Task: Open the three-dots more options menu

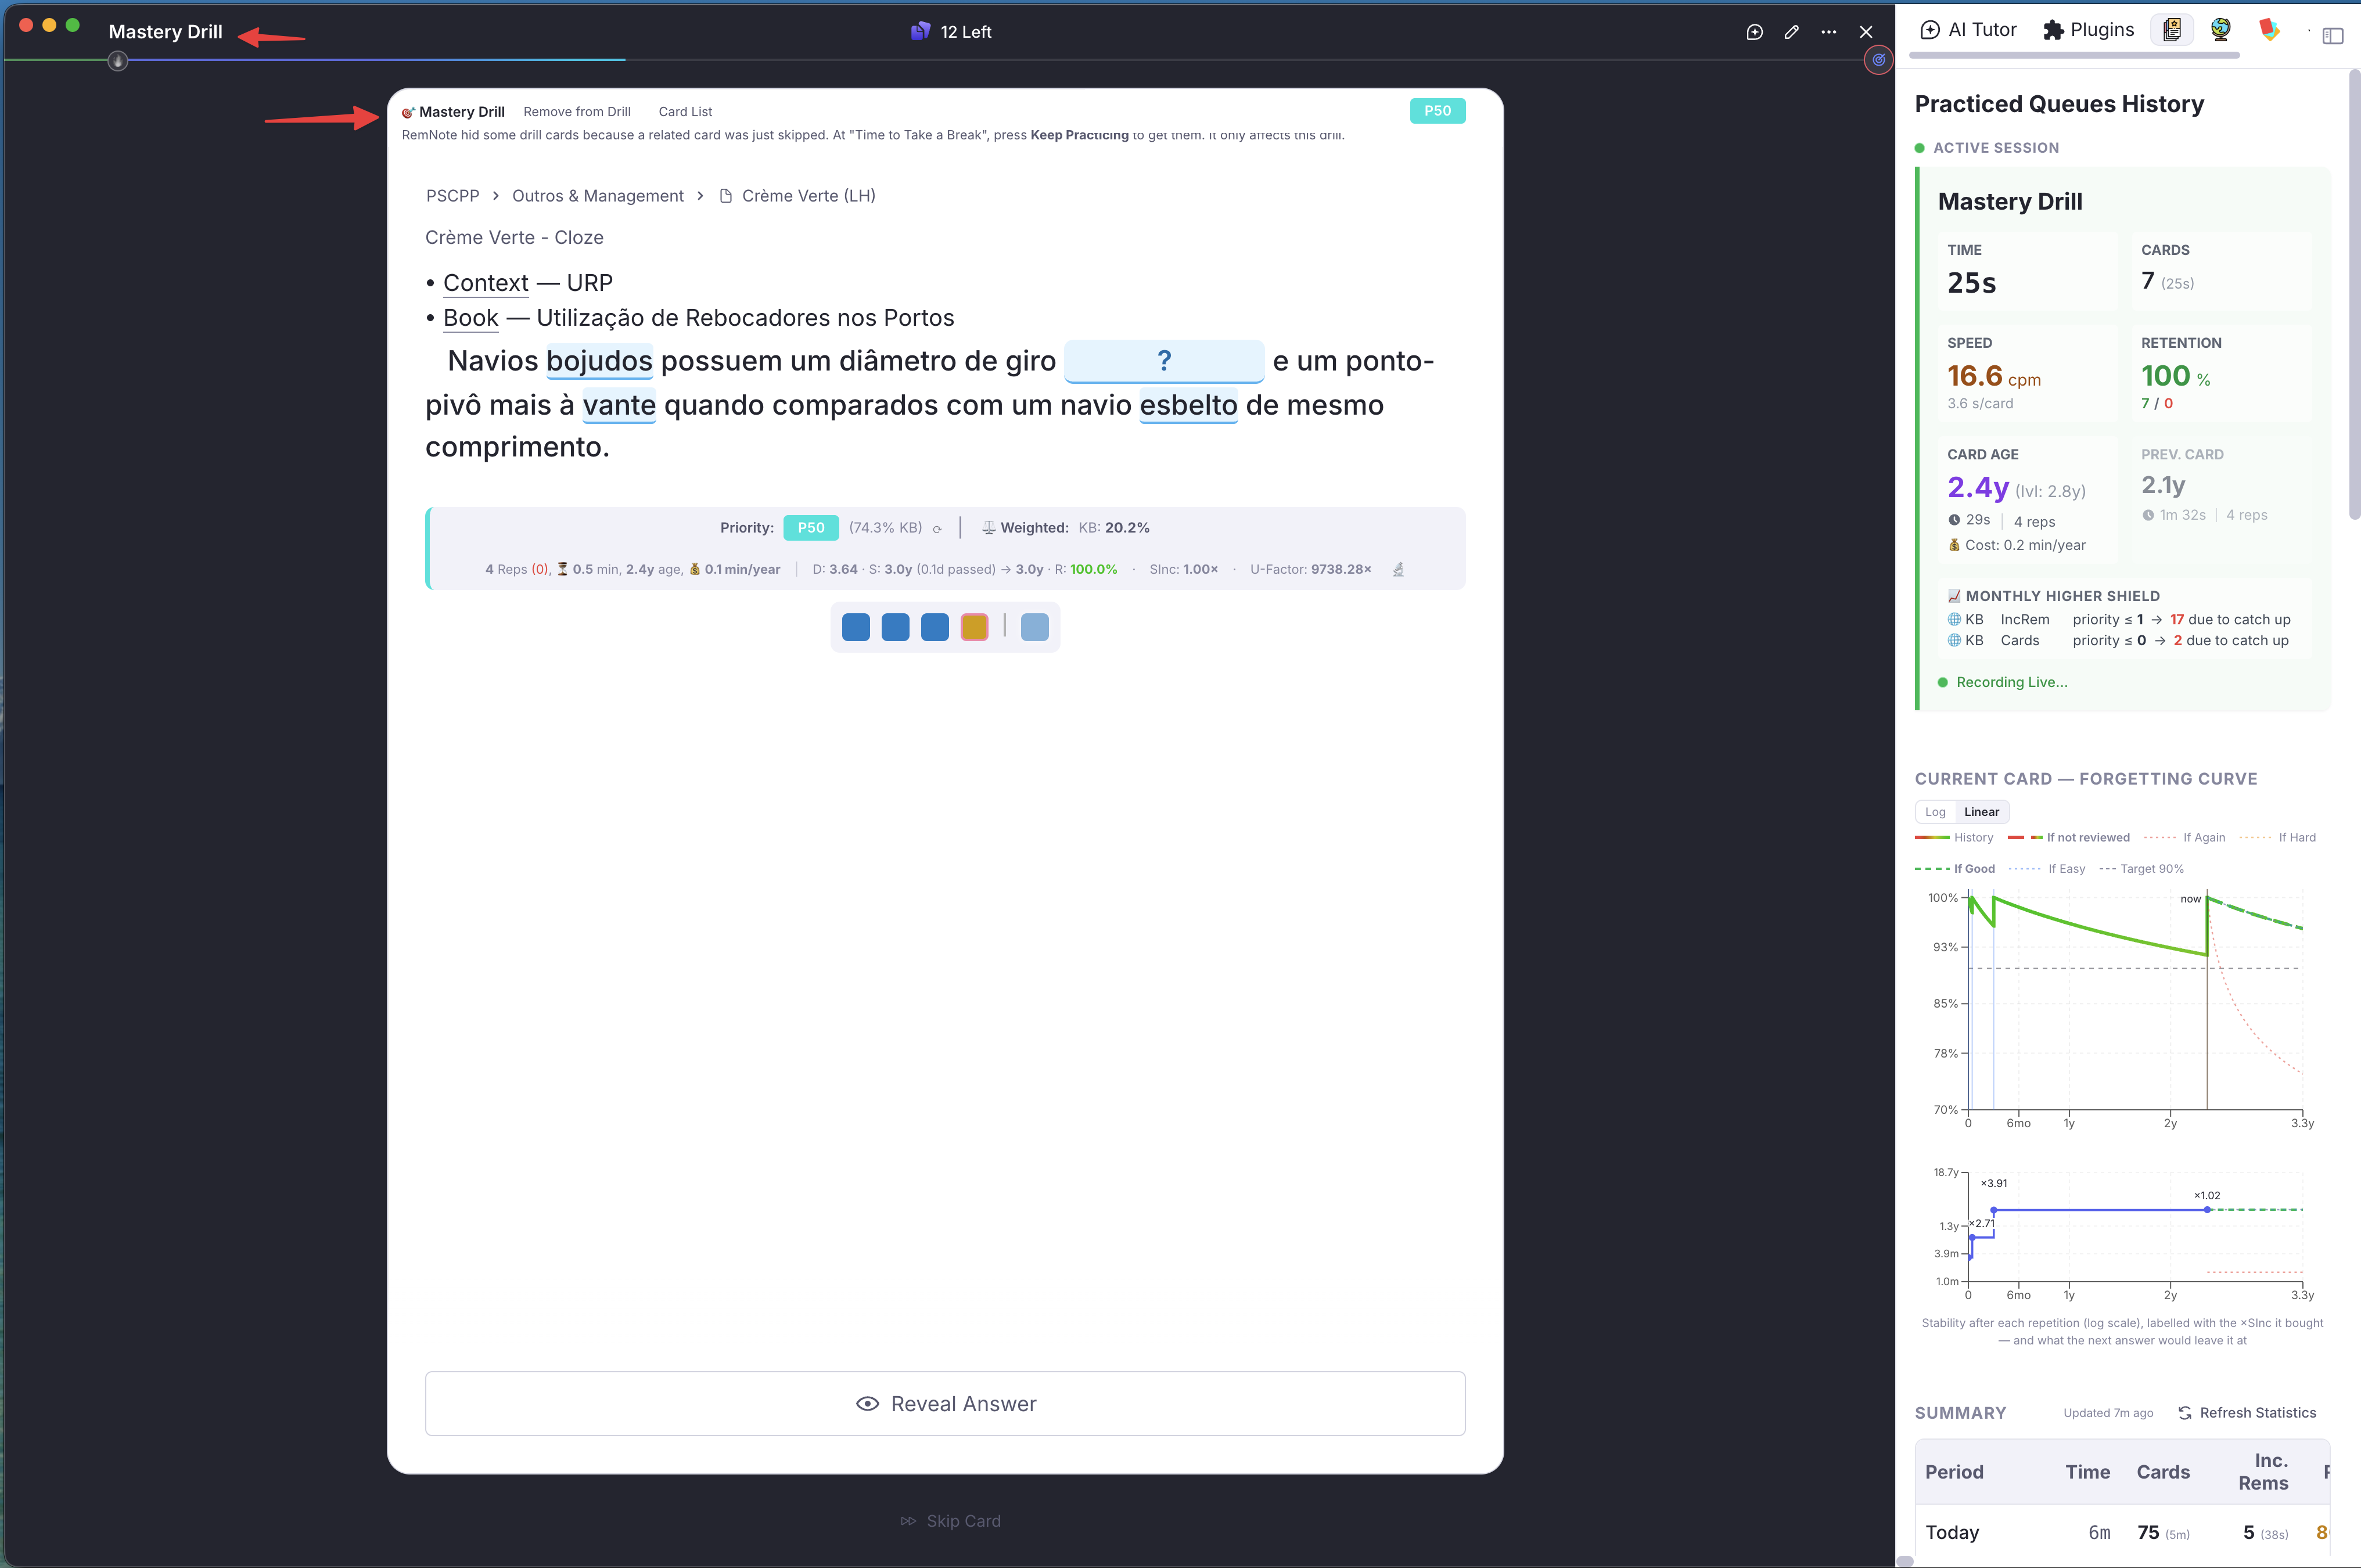Action: [x=1828, y=32]
